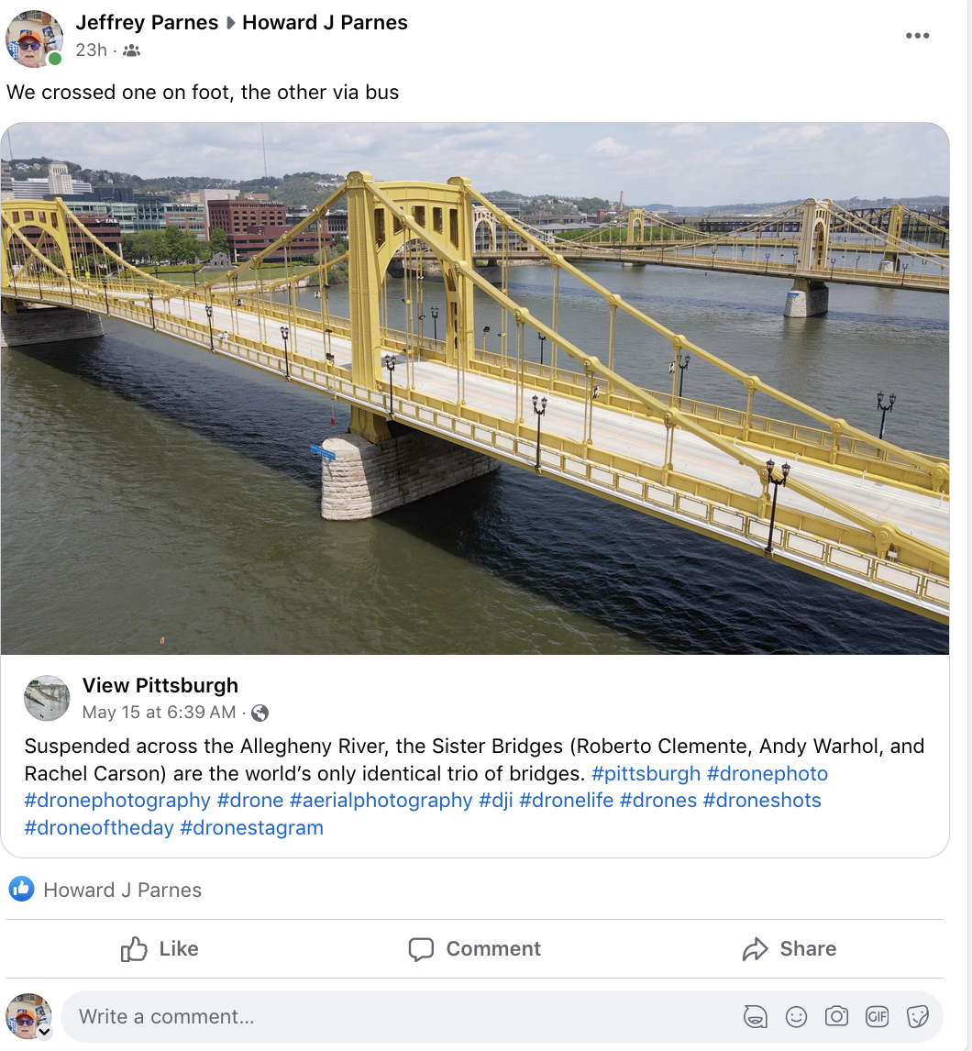
Task: Click the #pittsburgh hashtag
Action: click(646, 773)
